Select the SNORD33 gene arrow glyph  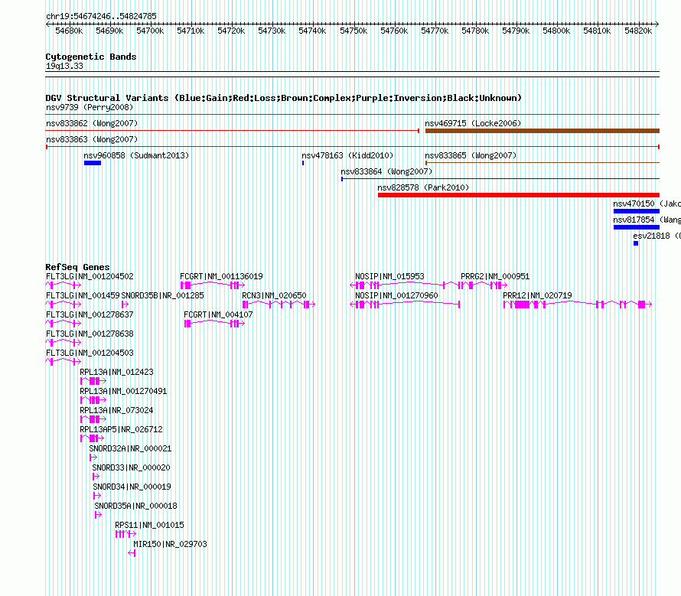click(96, 477)
